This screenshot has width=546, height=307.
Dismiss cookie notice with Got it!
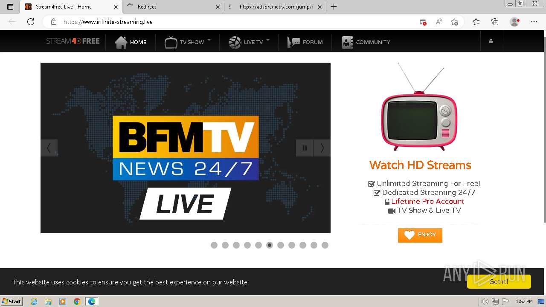[x=499, y=281]
